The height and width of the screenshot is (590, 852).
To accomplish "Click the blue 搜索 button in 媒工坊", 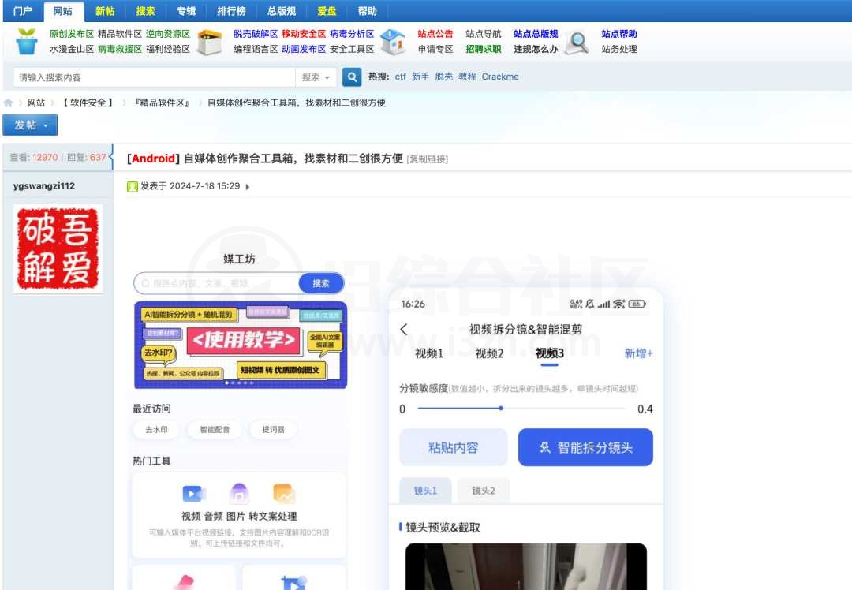I will (321, 283).
